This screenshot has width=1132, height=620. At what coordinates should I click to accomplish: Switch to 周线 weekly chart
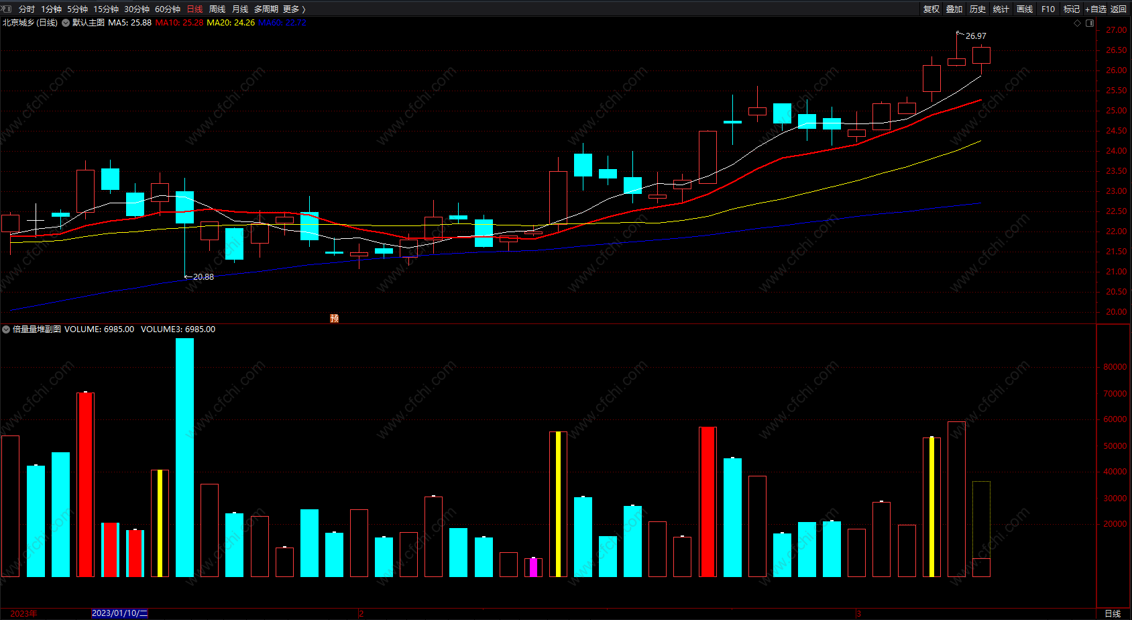click(x=217, y=9)
